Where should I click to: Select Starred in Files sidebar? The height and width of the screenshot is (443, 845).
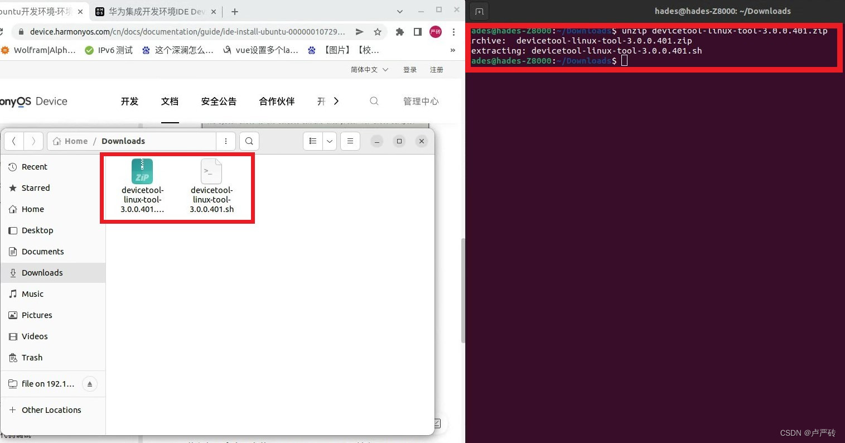(x=53, y=188)
